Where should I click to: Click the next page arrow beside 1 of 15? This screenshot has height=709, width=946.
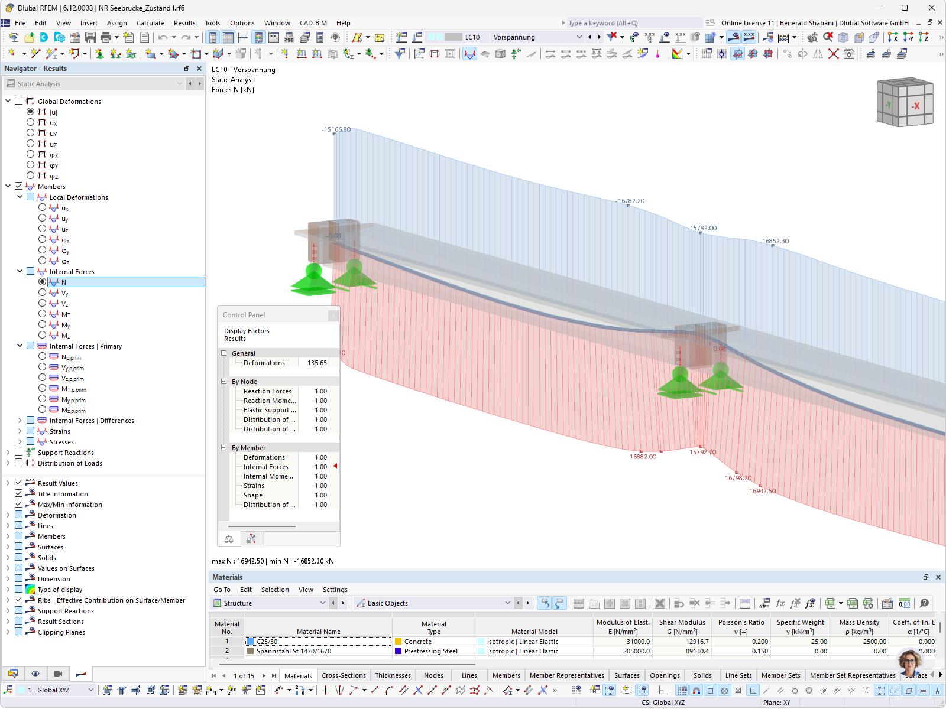(x=263, y=675)
